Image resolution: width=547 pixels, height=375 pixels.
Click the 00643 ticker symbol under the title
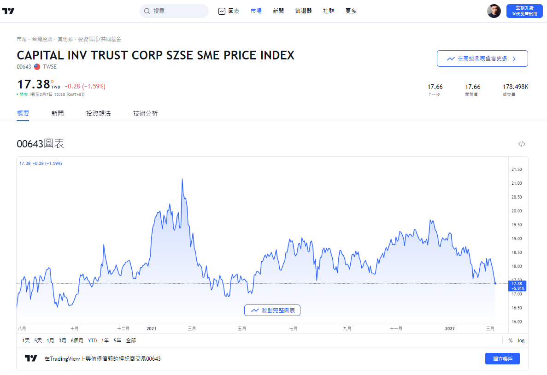(24, 67)
